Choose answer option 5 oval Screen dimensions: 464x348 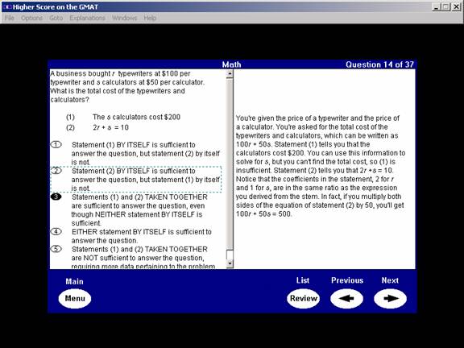(x=56, y=249)
